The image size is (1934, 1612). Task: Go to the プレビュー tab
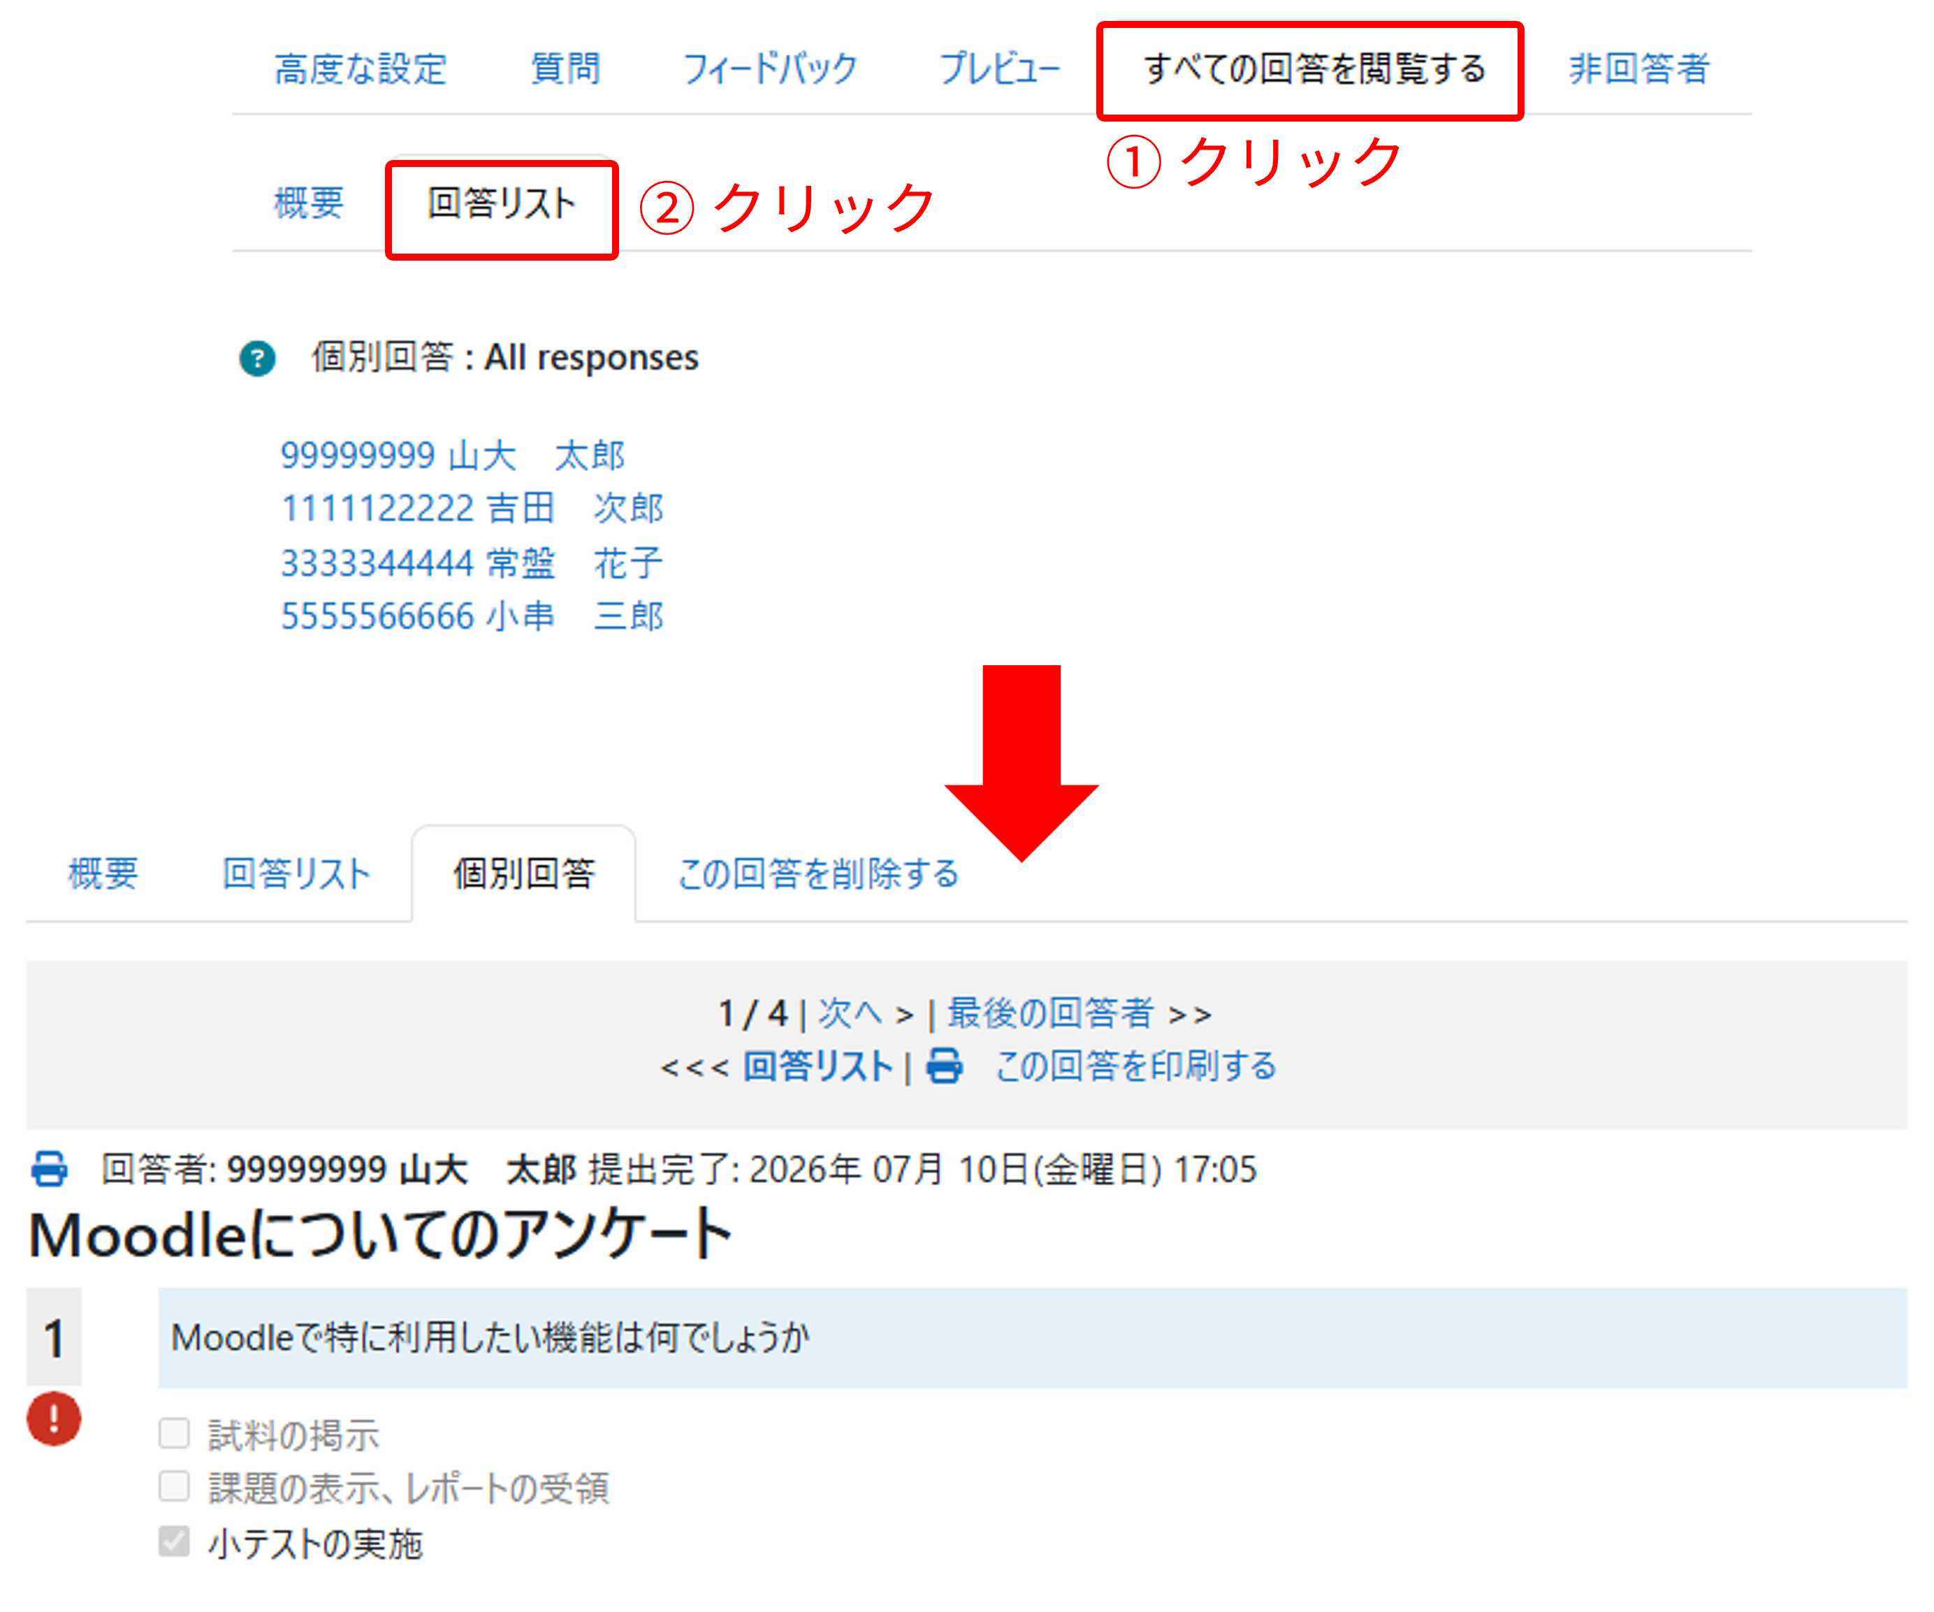[x=999, y=69]
